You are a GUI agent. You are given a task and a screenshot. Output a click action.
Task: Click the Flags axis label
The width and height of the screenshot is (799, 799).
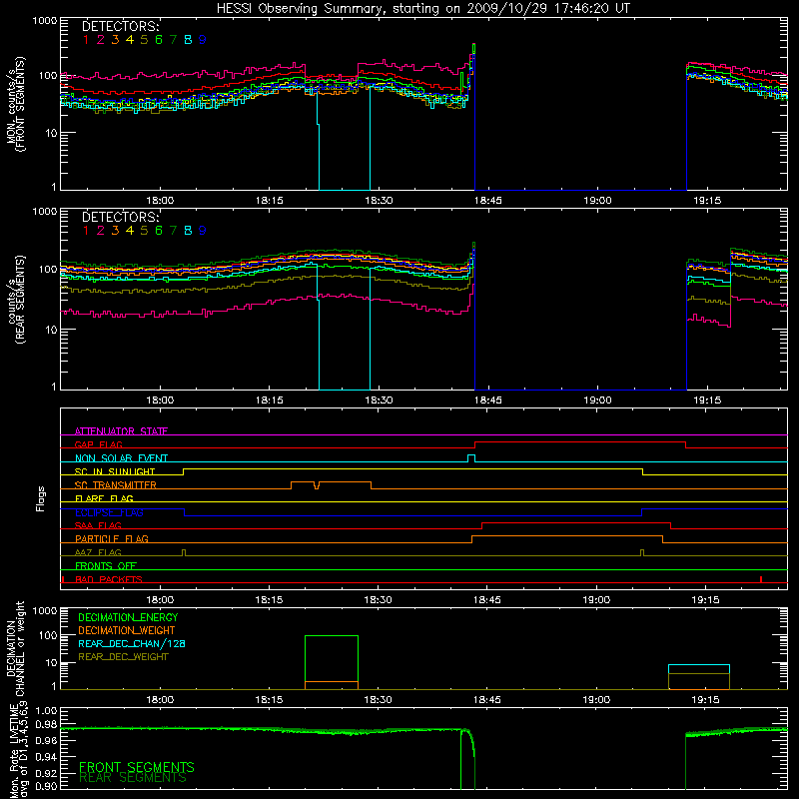[x=41, y=498]
